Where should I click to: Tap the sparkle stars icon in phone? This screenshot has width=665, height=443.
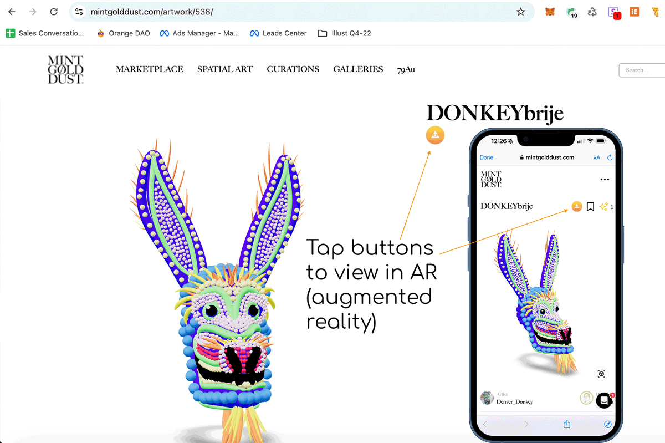click(x=604, y=206)
